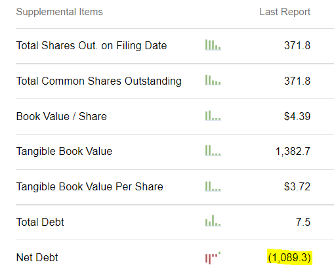Click the $4.39 Book Value per Share figure
This screenshot has height=275, width=334.
click(x=297, y=116)
